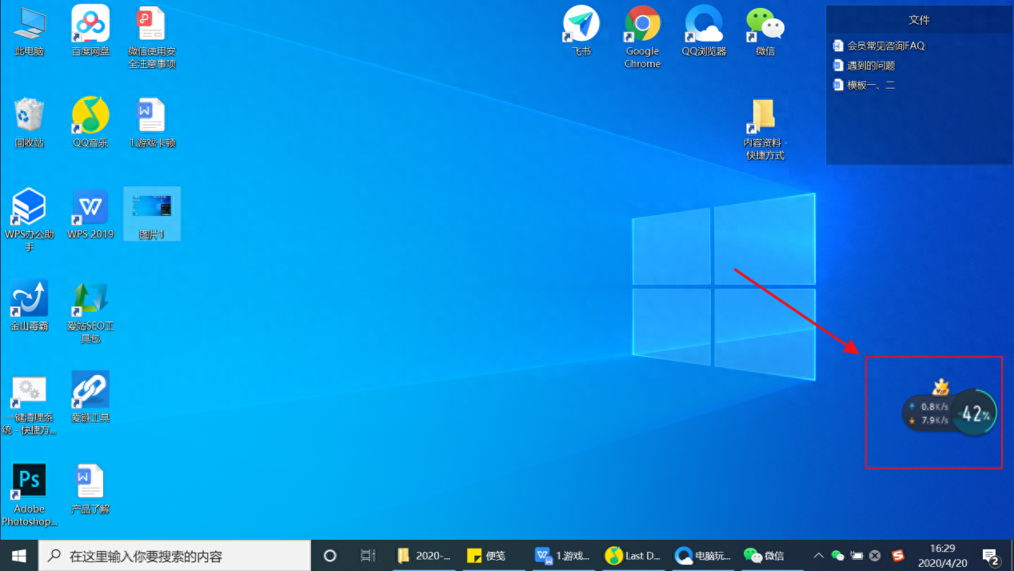
Task: Open 遇到的问题 document in the 文件 panel
Action: pos(871,66)
